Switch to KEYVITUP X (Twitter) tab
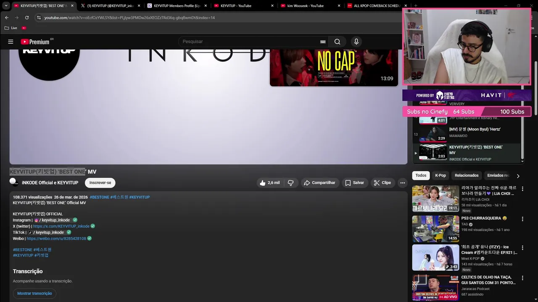Screen dimensions: 538x302 [x=111, y=6]
